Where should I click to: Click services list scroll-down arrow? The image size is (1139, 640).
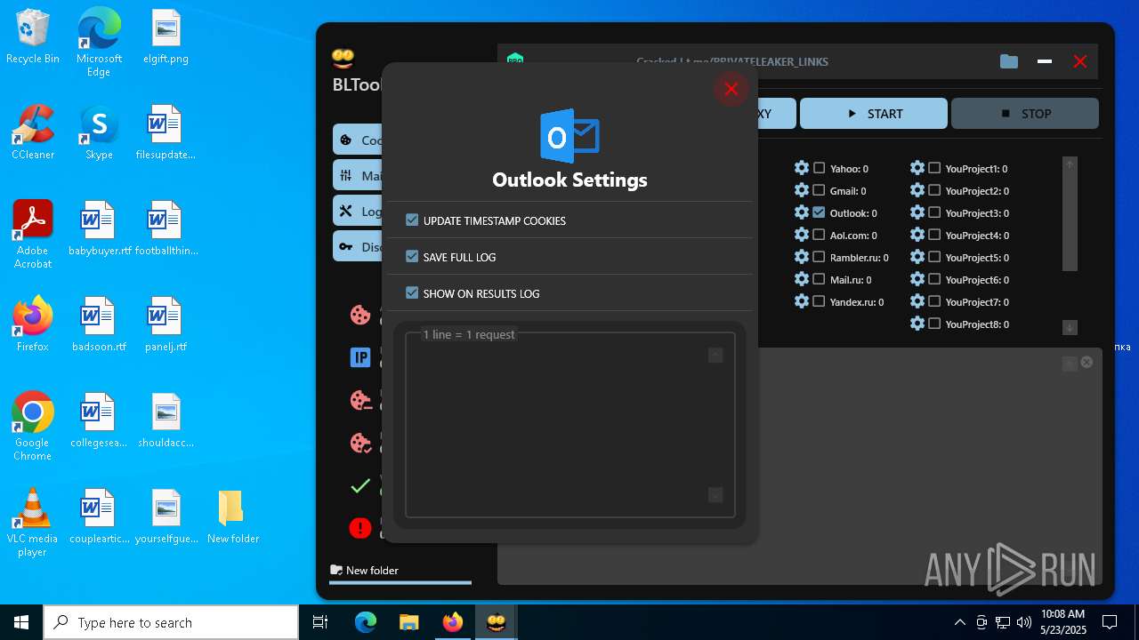coord(1070,327)
